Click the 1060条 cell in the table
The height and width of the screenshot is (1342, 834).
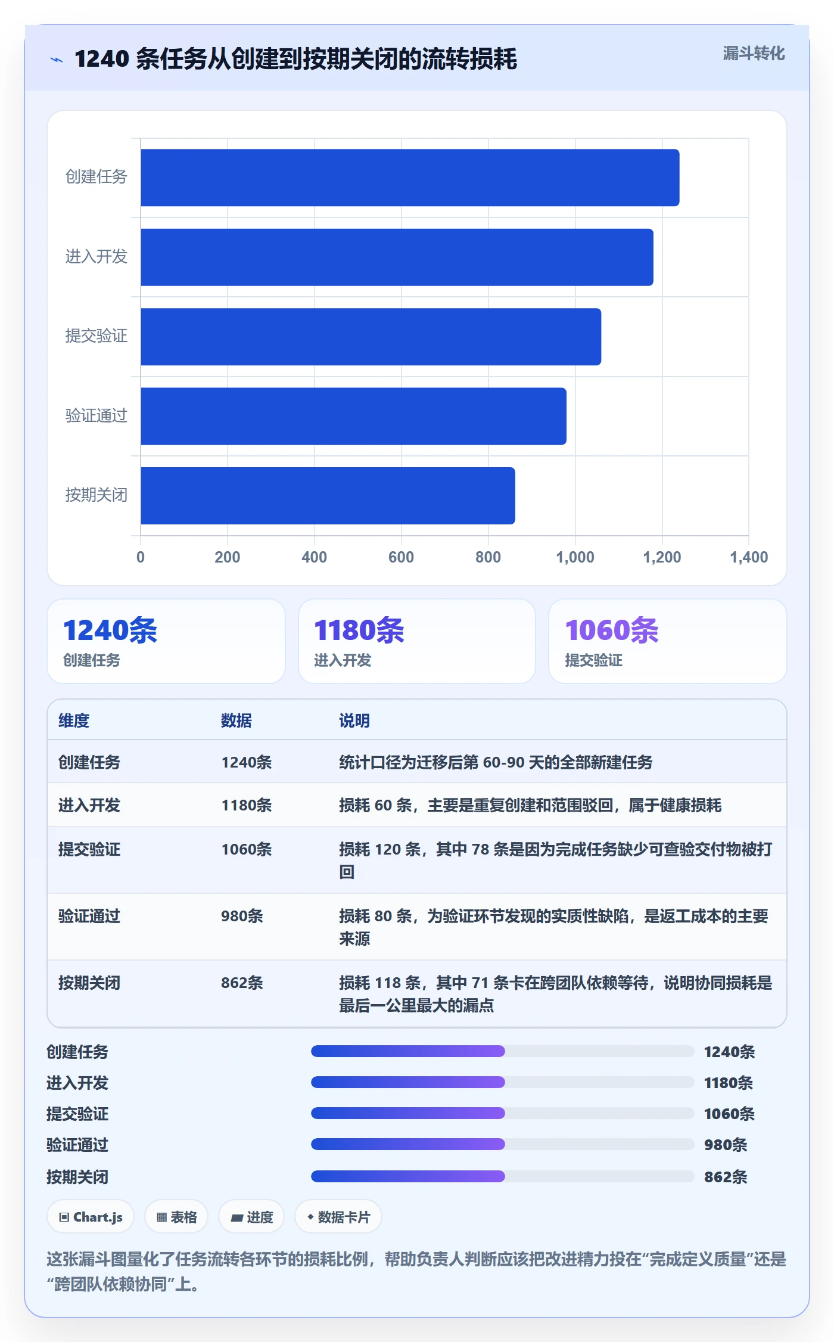click(x=247, y=849)
